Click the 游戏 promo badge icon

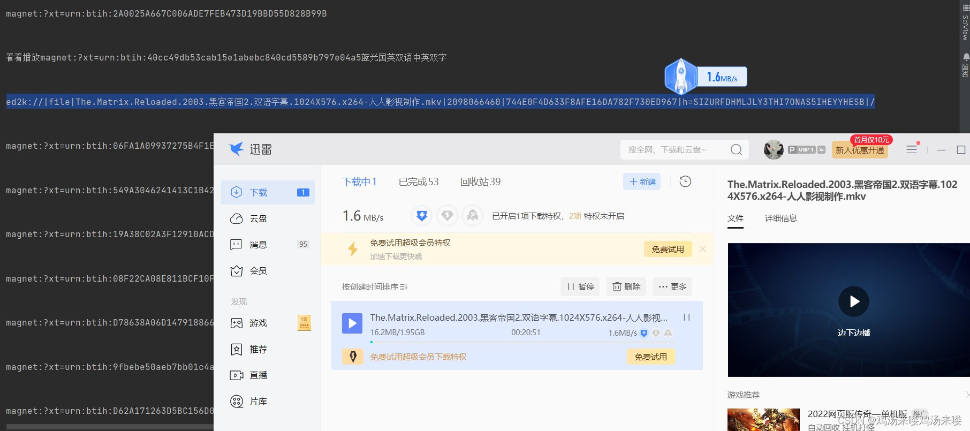click(304, 323)
